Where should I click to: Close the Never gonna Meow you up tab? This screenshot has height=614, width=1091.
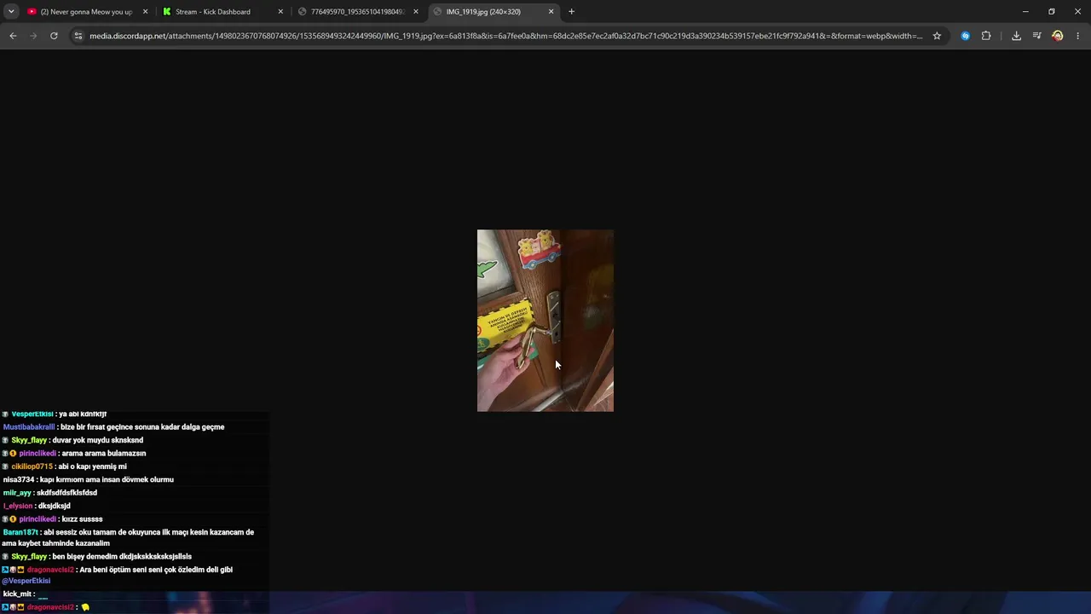(x=145, y=12)
